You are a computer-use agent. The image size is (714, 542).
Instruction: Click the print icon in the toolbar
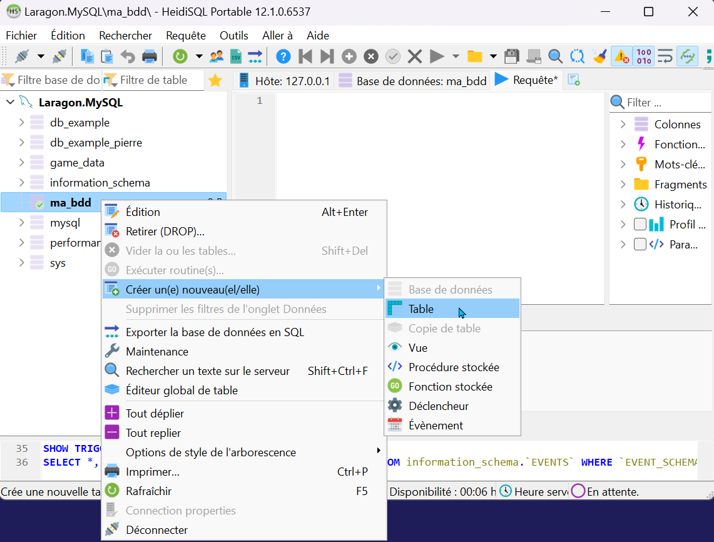pos(150,56)
